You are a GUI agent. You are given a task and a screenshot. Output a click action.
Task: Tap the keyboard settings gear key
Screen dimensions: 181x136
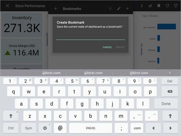pos(45,128)
